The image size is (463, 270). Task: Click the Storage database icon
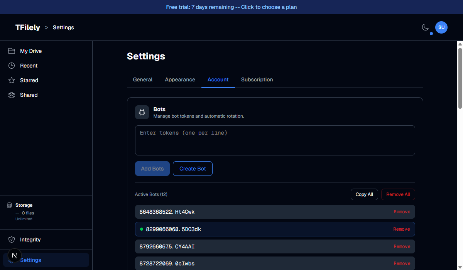pos(9,205)
